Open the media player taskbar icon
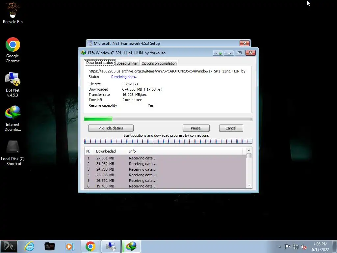This screenshot has width=337, height=253. pyautogui.click(x=69, y=246)
